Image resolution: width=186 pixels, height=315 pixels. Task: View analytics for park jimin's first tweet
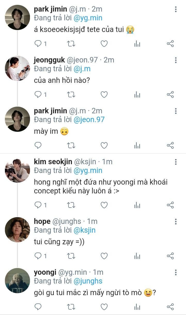coord(137,44)
